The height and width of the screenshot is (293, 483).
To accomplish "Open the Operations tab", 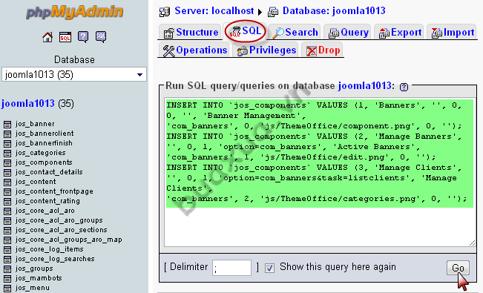I will pos(194,50).
